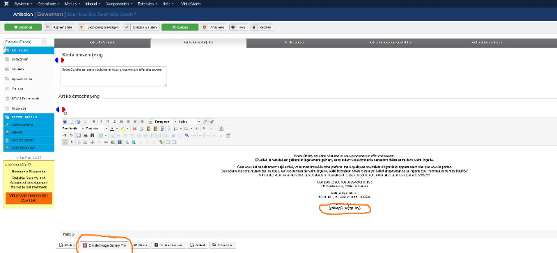
Task: Apply the text color swatch
Action: click(x=112, y=129)
